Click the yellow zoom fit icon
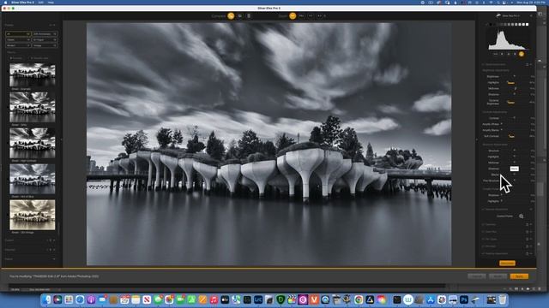The height and width of the screenshot is (308, 549). click(x=293, y=15)
